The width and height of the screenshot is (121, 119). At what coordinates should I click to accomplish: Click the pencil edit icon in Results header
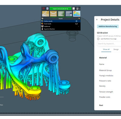coord(79,18)
